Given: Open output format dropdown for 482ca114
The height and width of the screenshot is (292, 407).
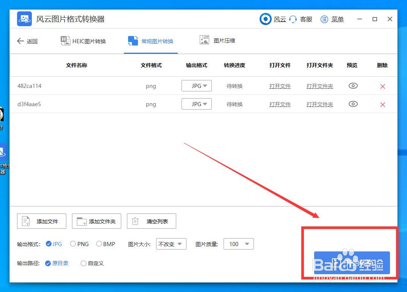Looking at the screenshot, I should [x=197, y=86].
